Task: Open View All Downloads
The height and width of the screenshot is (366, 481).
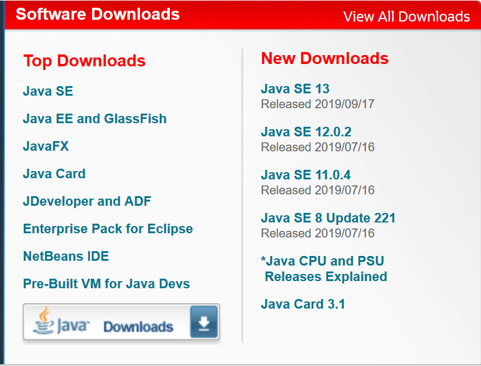Action: pyautogui.click(x=406, y=16)
